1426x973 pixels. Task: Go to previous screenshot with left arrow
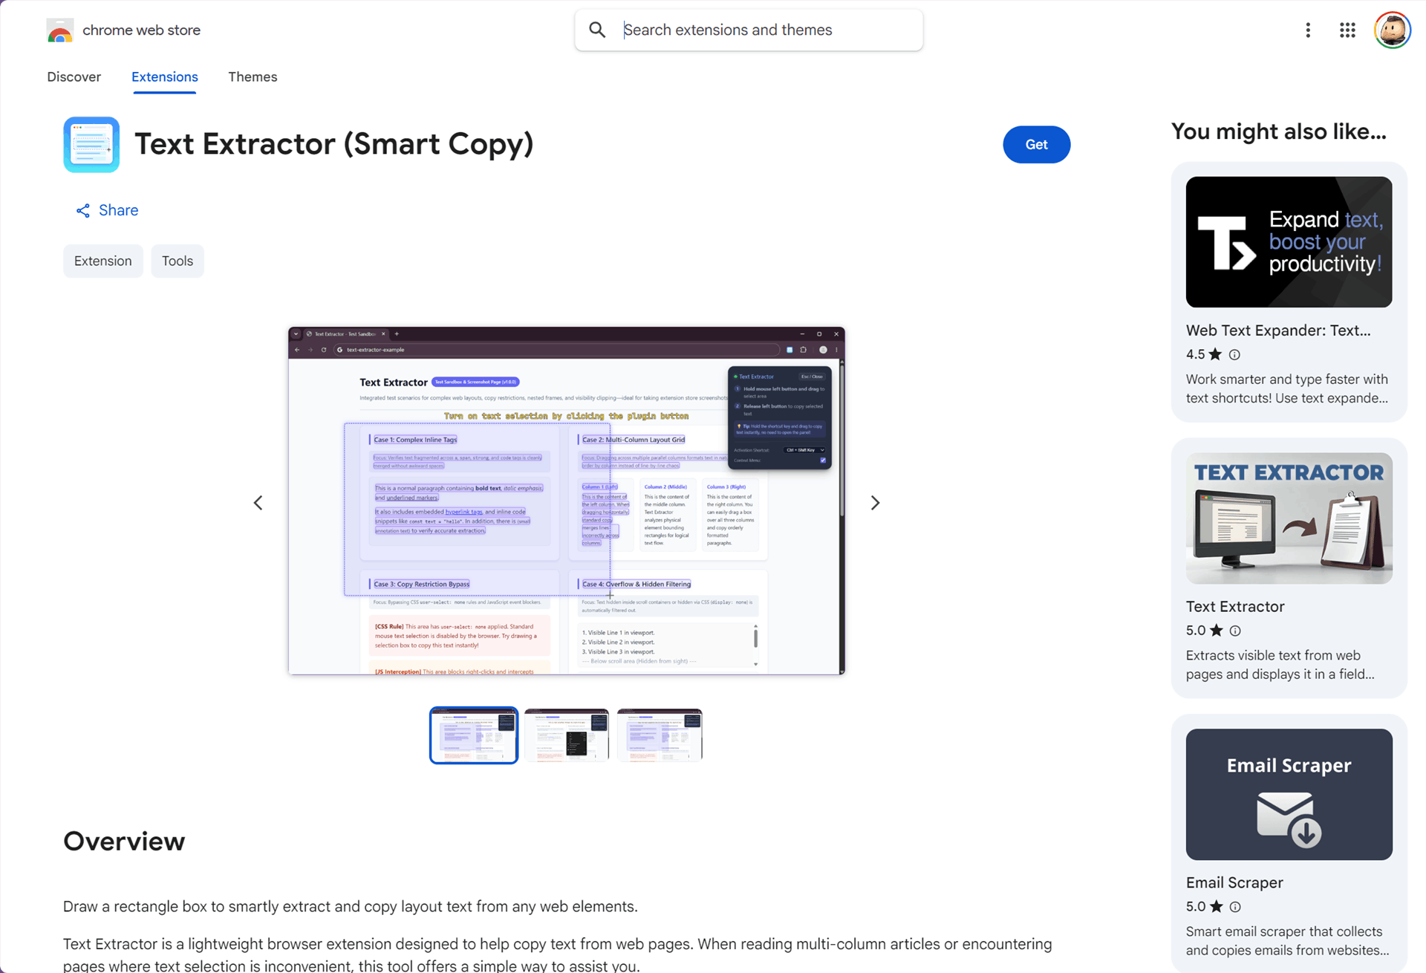pos(258,503)
